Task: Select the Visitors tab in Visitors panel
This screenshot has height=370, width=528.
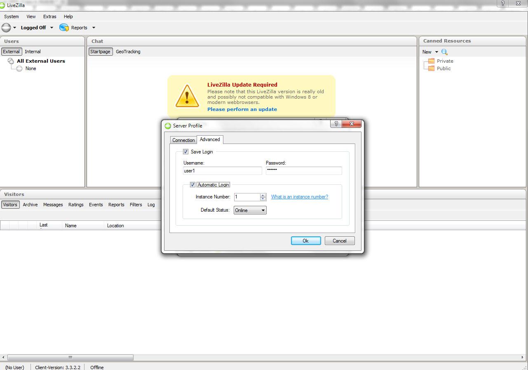Action: tap(10, 205)
